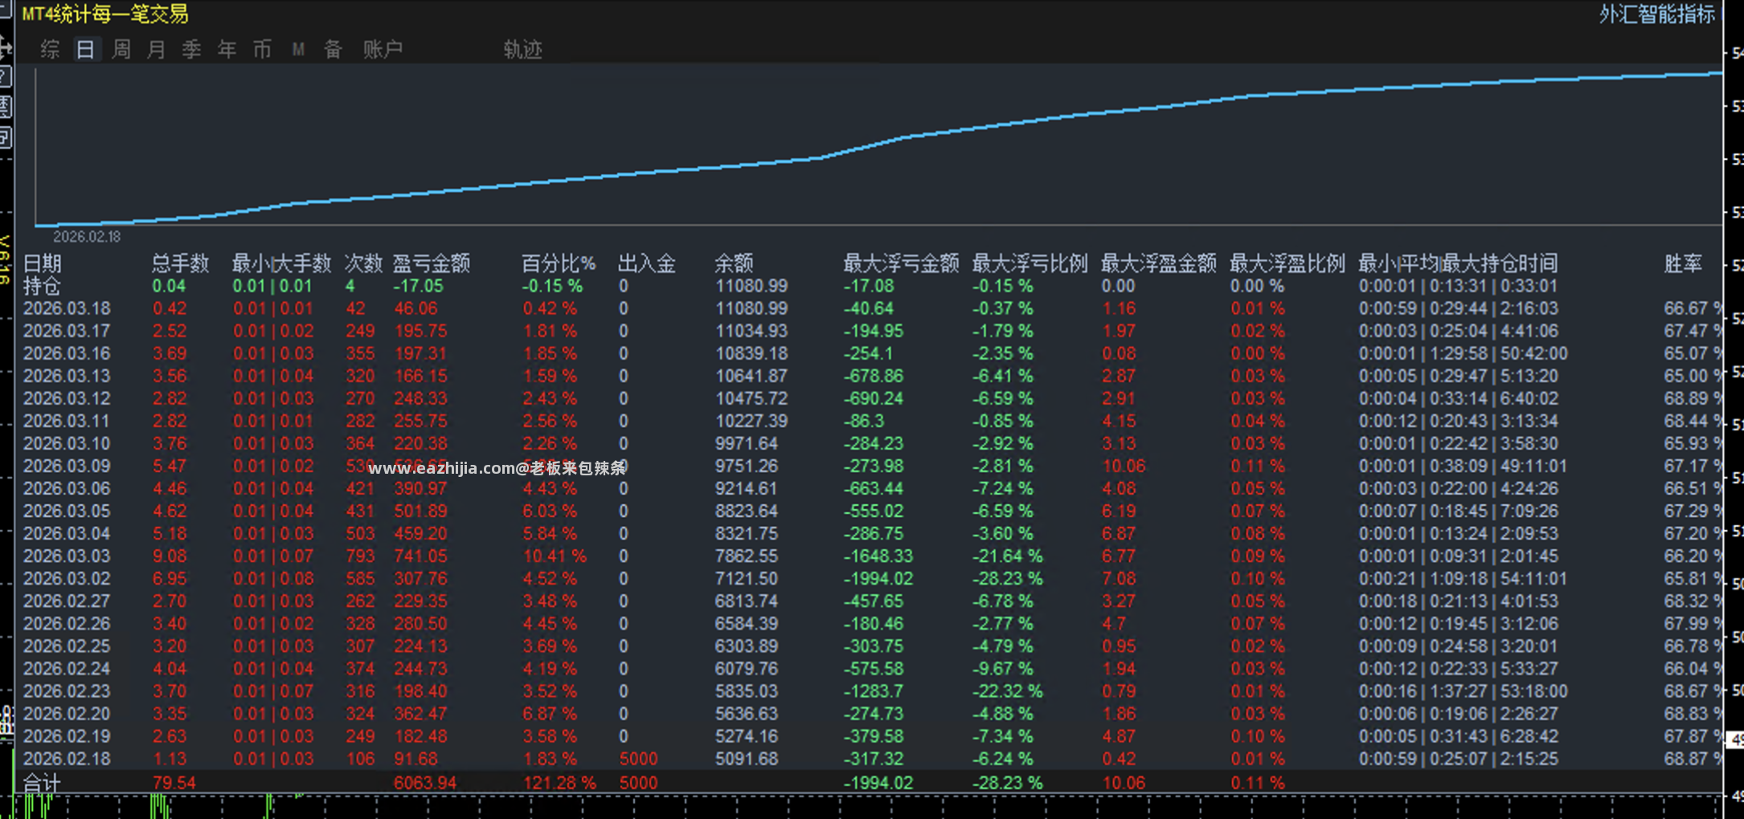Select the 日 daily statistics tab
The image size is (1744, 819).
85,50
